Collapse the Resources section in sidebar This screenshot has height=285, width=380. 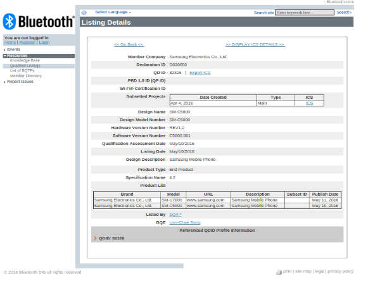tap(16, 56)
